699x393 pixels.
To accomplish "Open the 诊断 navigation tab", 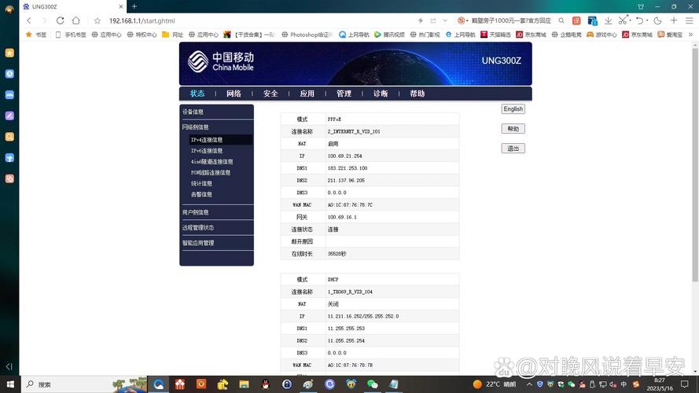I will (x=381, y=94).
